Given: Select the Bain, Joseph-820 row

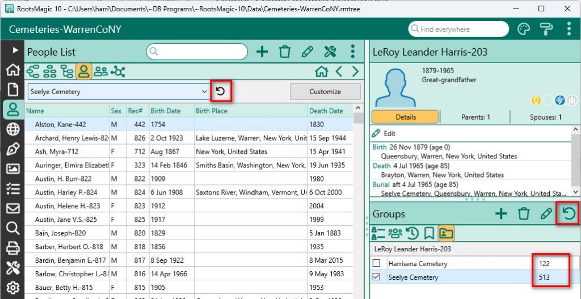Looking at the screenshot, I should coord(189,233).
